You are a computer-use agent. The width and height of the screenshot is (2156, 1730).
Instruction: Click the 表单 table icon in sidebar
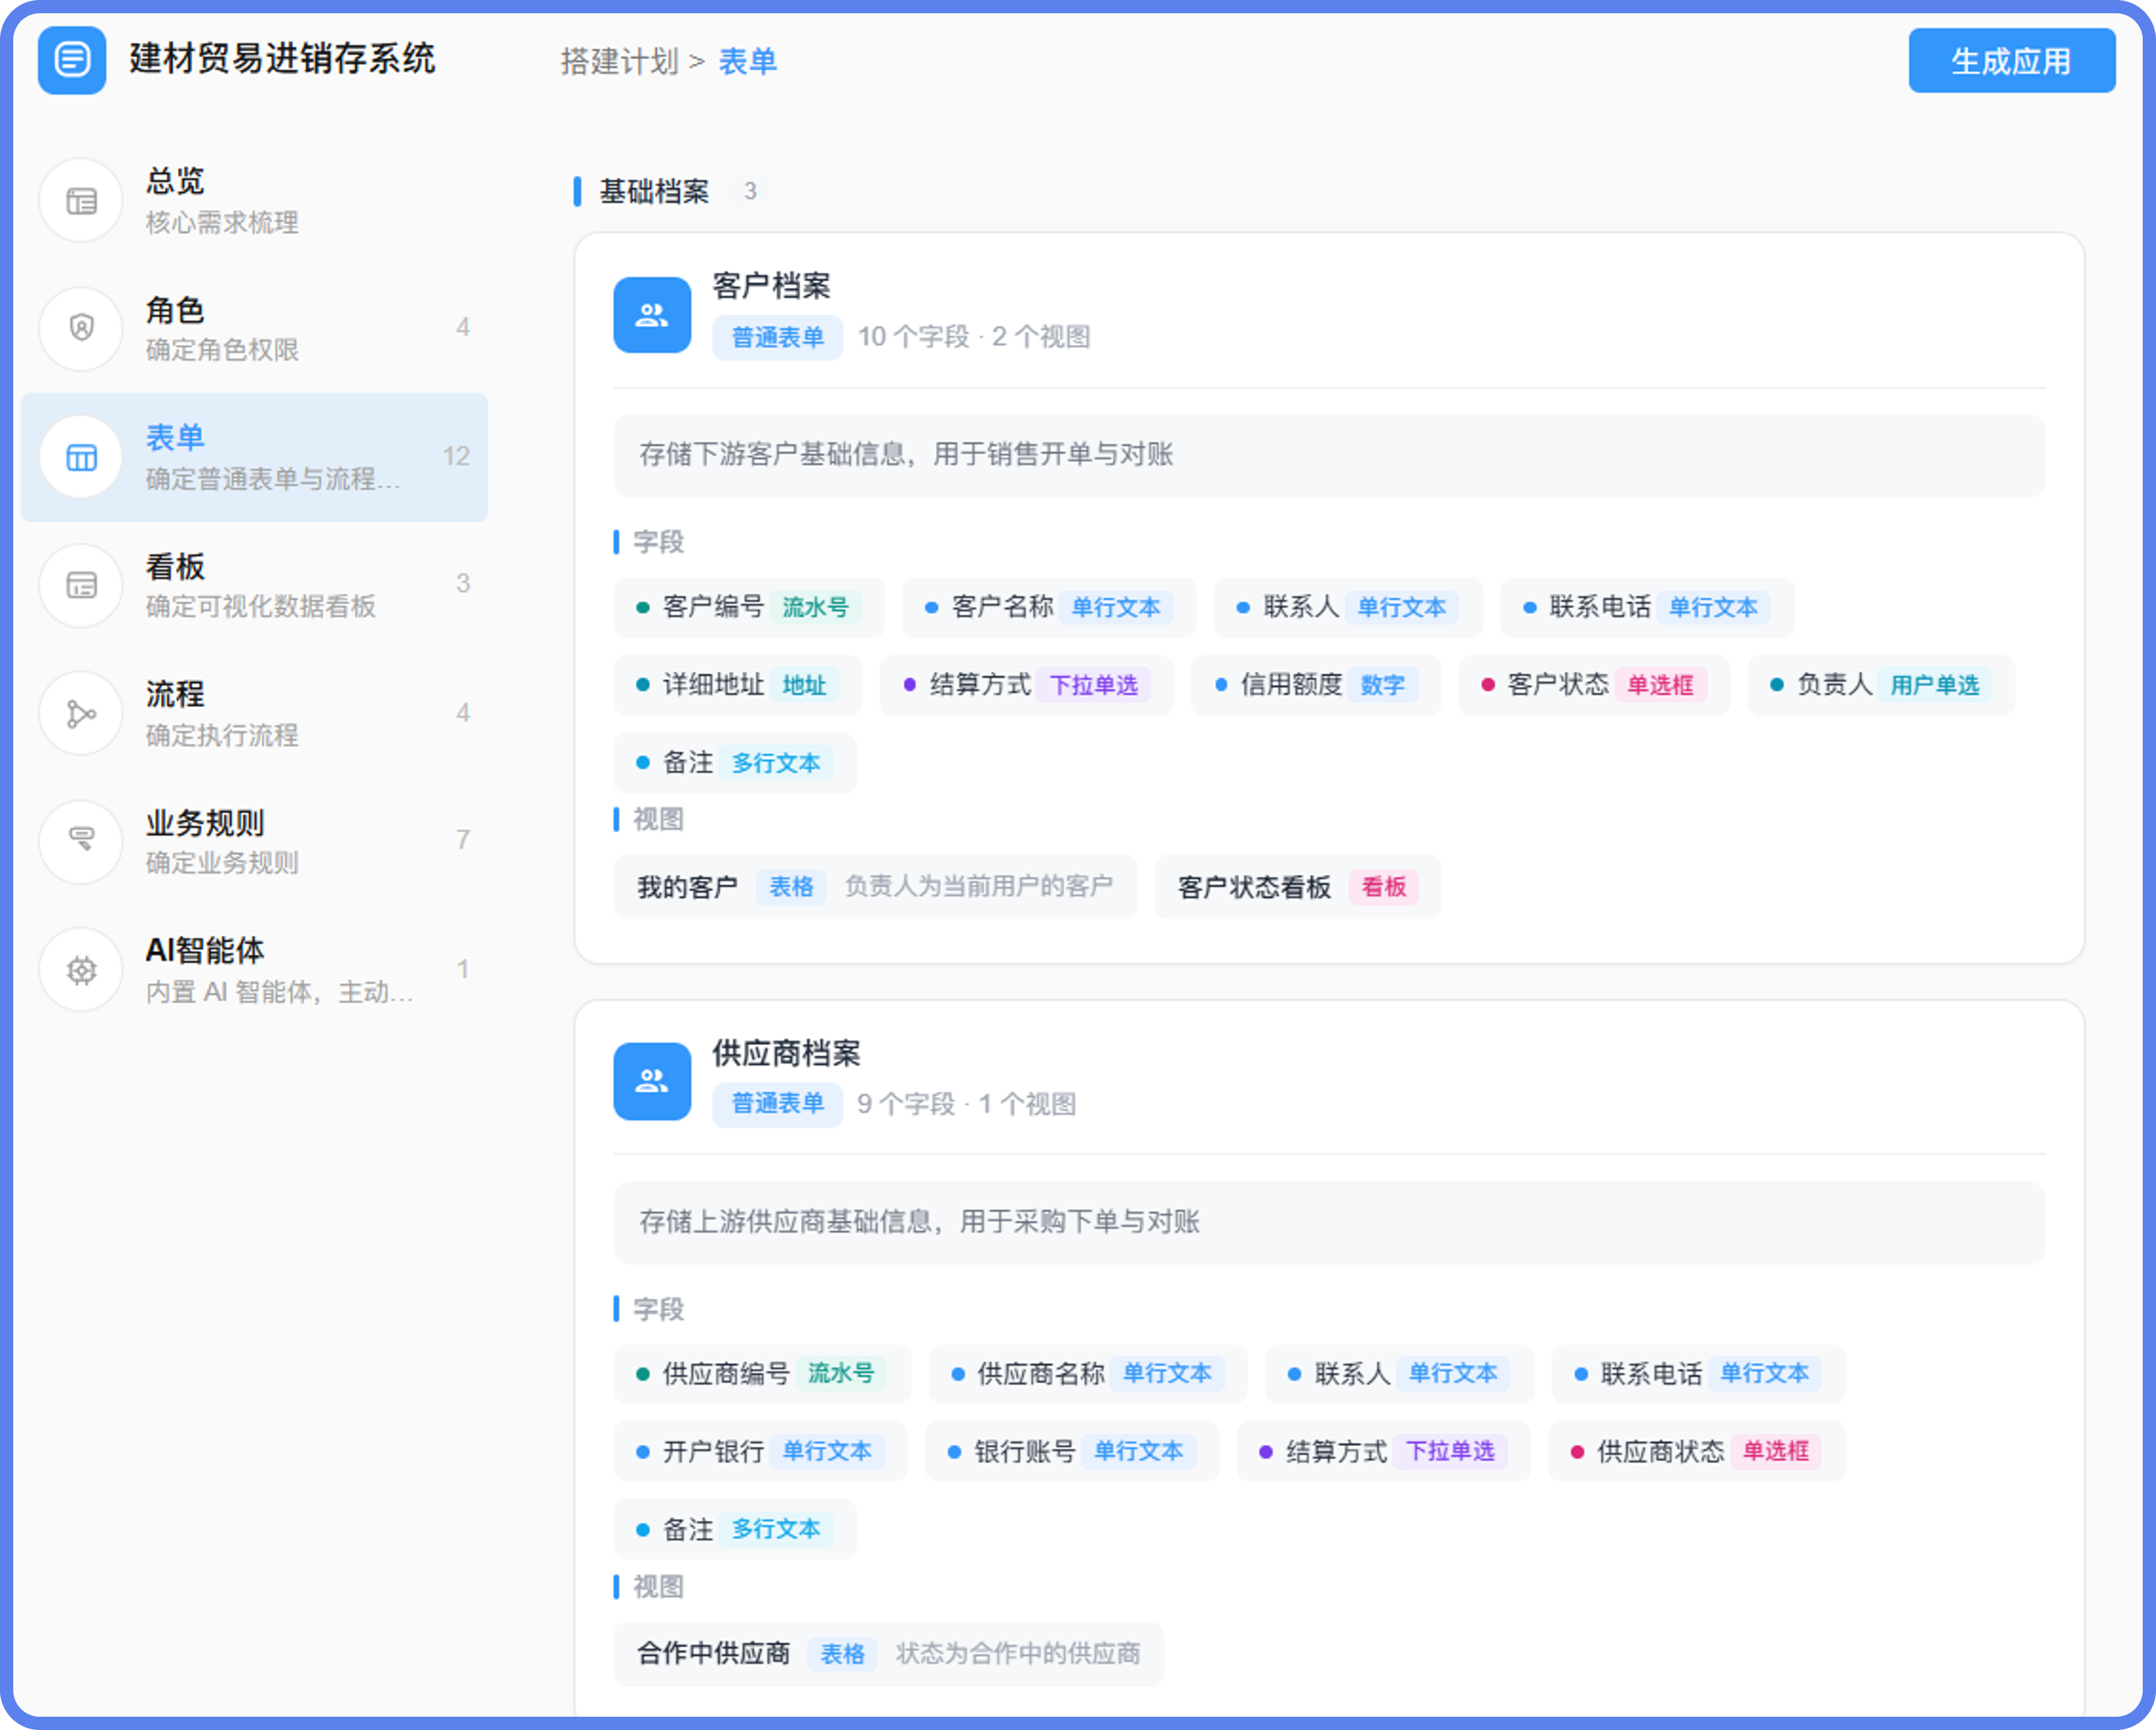[81, 457]
